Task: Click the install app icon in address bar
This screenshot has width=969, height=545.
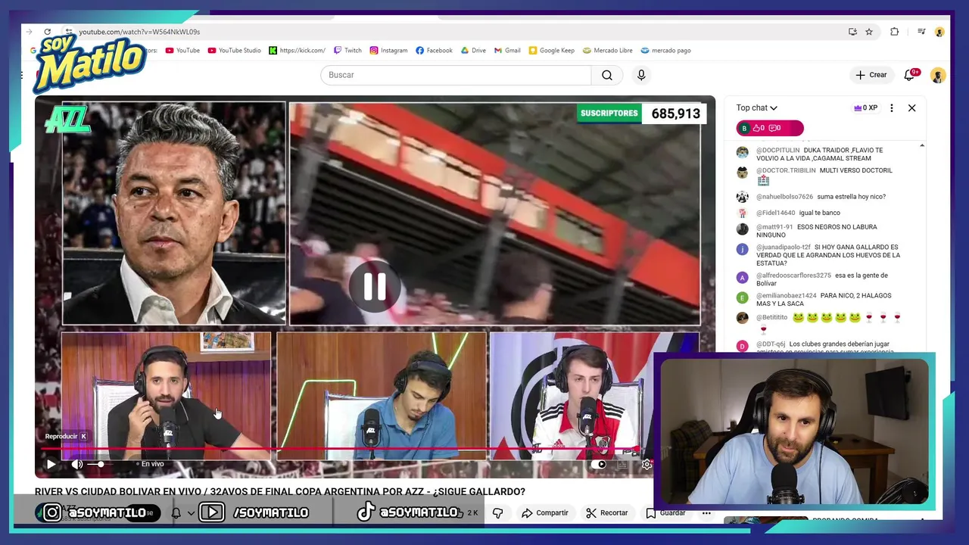Action: point(852,32)
